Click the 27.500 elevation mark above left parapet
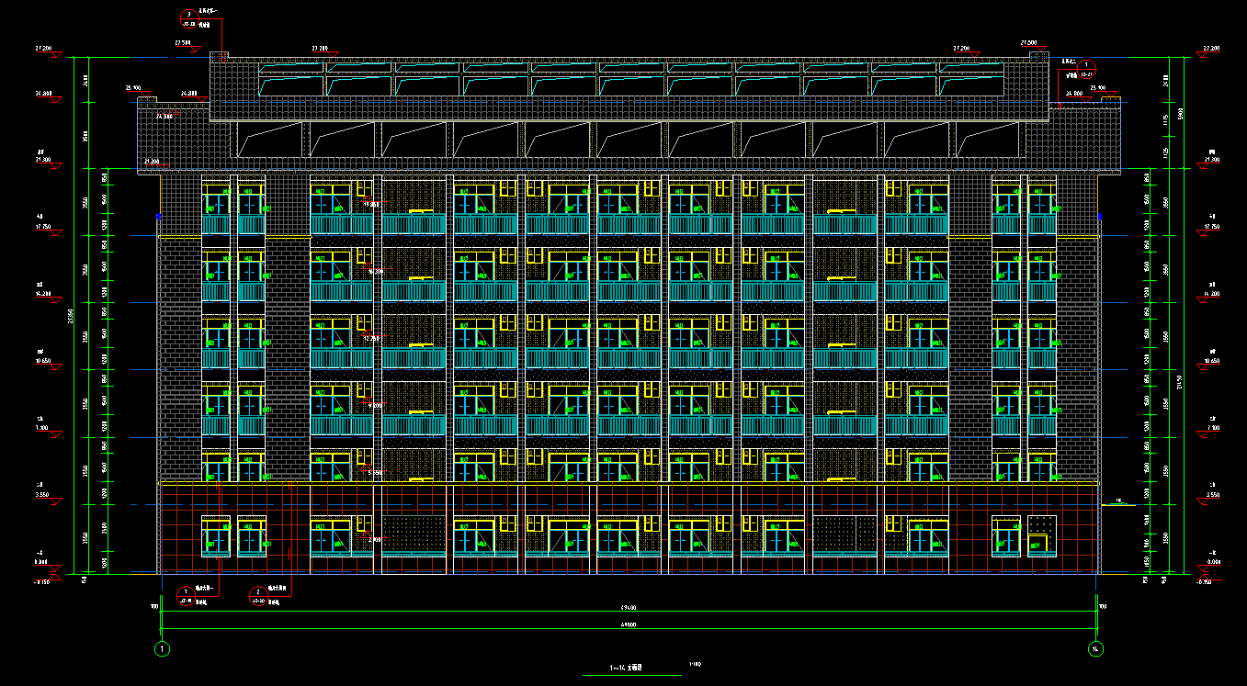This screenshot has width=1247, height=686. [x=182, y=42]
